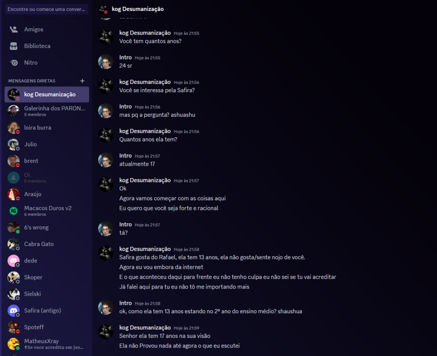
Task: Click Intro username above 'atualmente 17'
Action: point(126,156)
